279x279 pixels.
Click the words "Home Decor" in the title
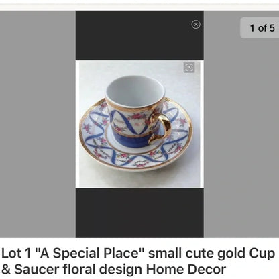click(x=186, y=269)
